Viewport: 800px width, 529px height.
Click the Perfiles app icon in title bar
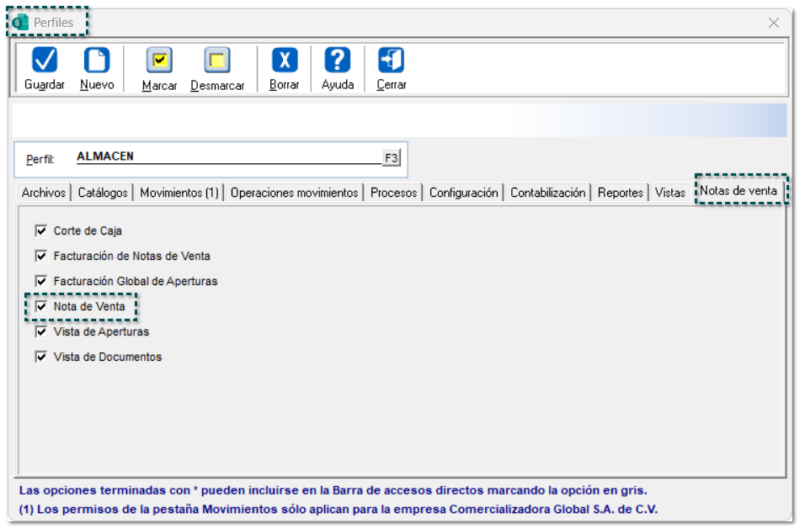tap(21, 23)
